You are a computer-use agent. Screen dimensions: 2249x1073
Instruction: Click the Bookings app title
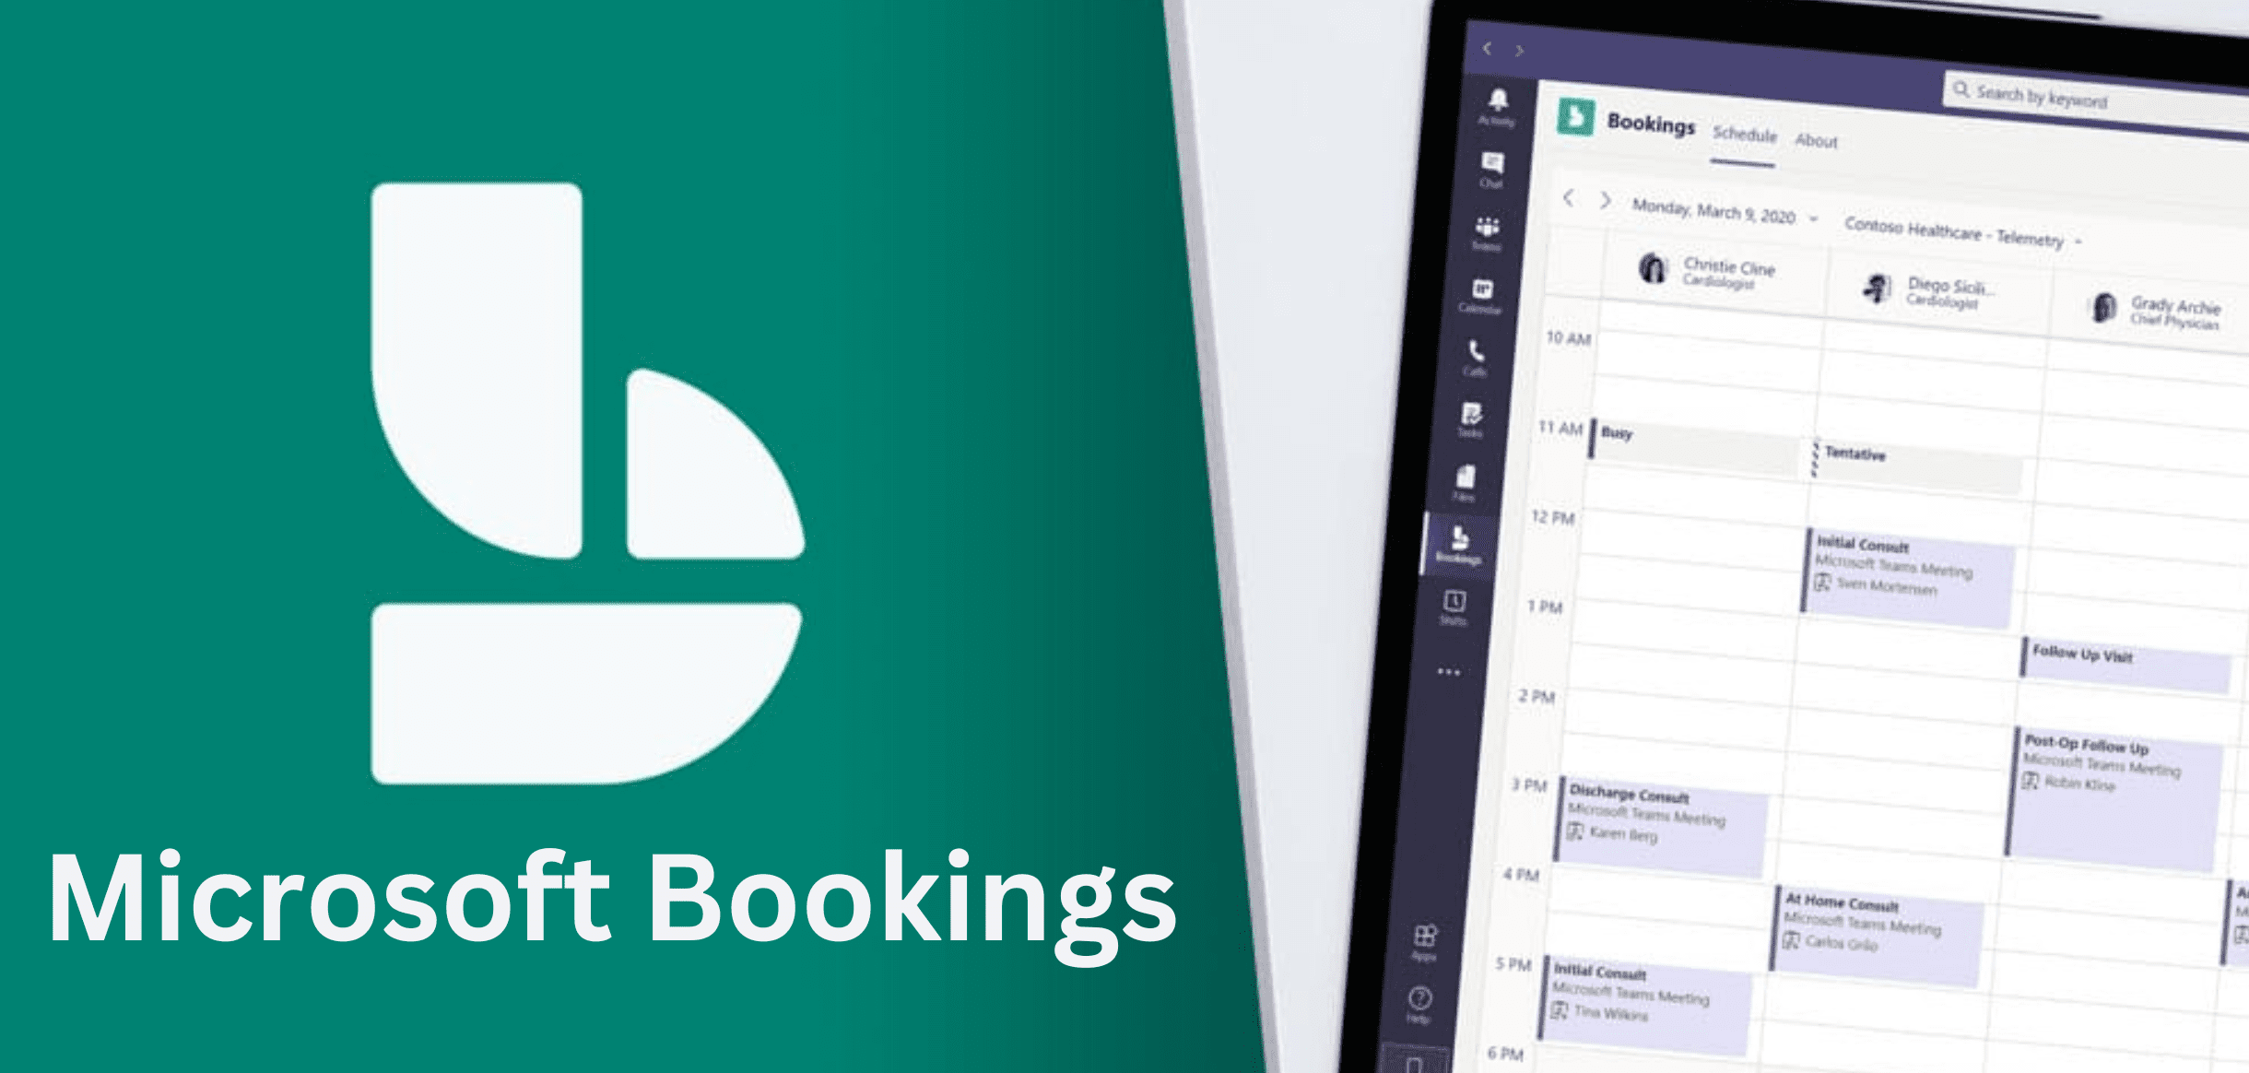pyautogui.click(x=1651, y=123)
